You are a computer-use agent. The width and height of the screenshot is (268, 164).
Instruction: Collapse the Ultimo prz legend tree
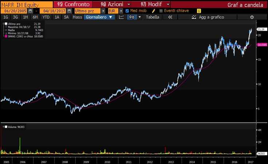pos(3,24)
